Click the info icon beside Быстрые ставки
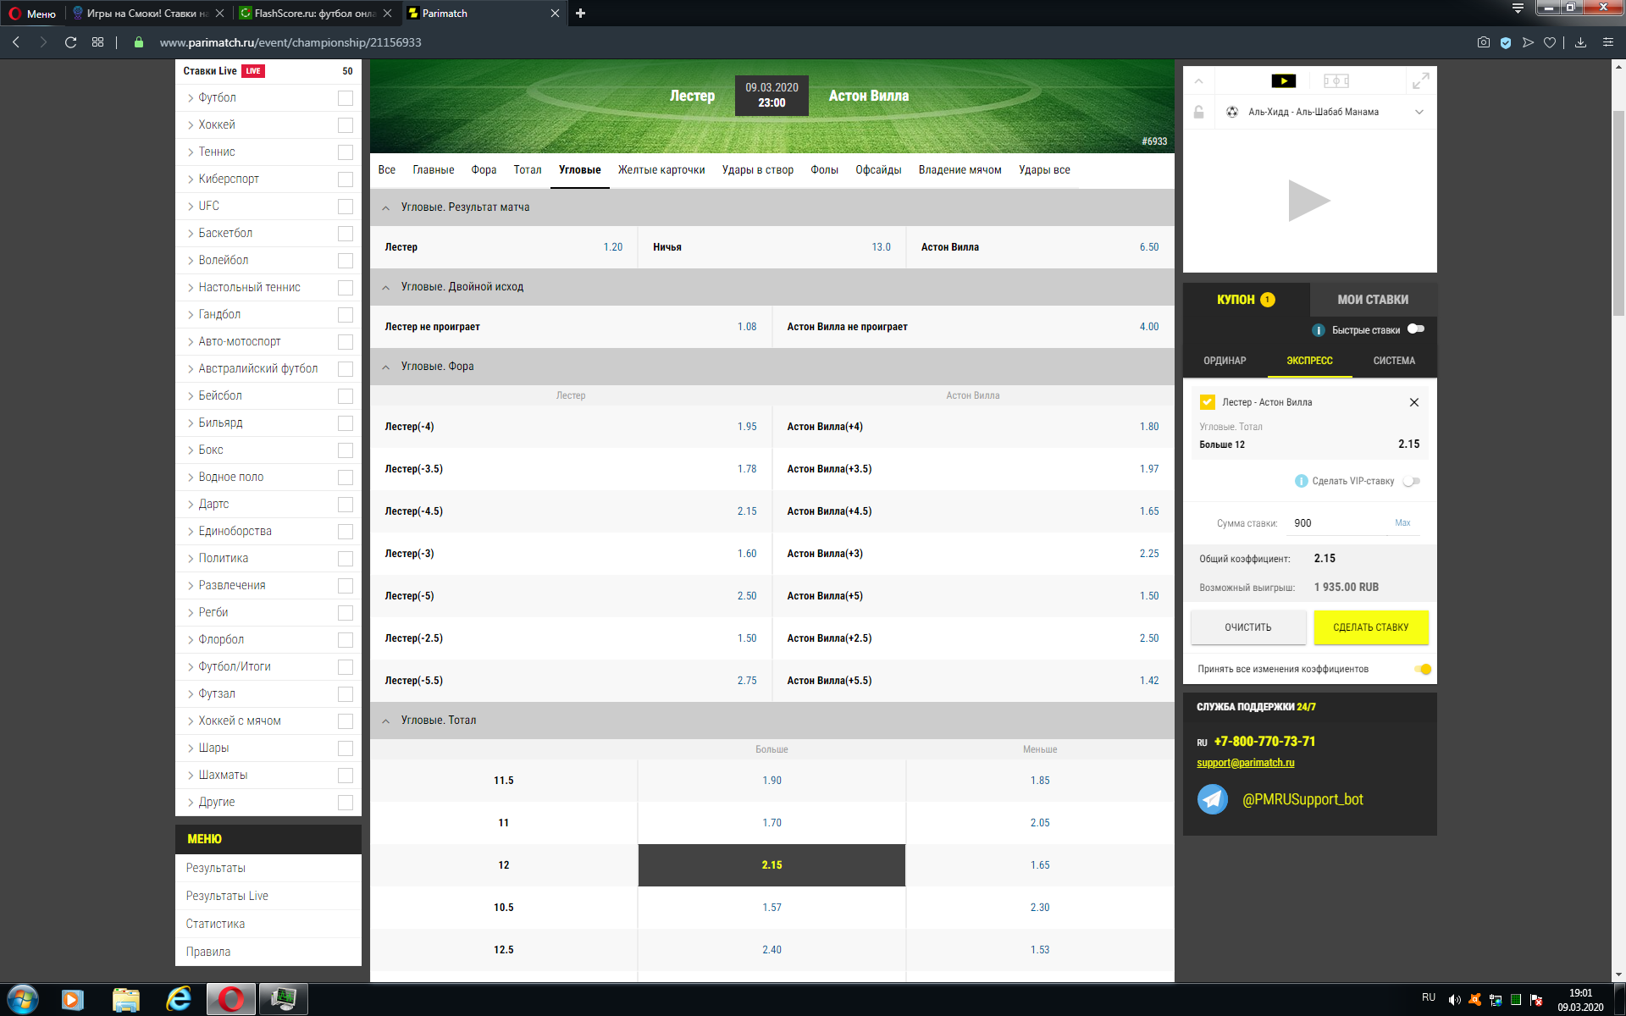 (1318, 330)
